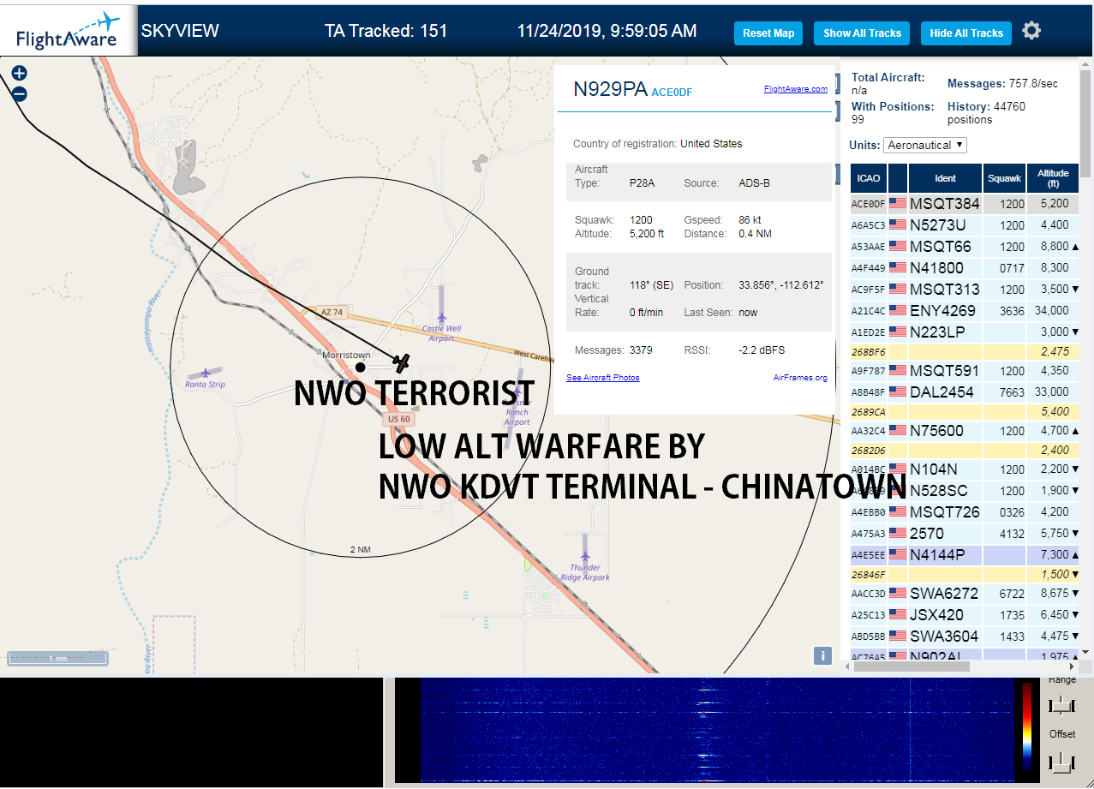Sort table by Ident column header

[x=945, y=178]
